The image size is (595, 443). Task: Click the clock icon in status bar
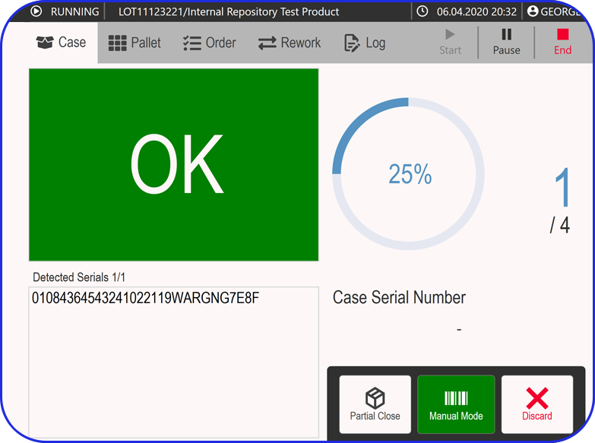pyautogui.click(x=423, y=11)
